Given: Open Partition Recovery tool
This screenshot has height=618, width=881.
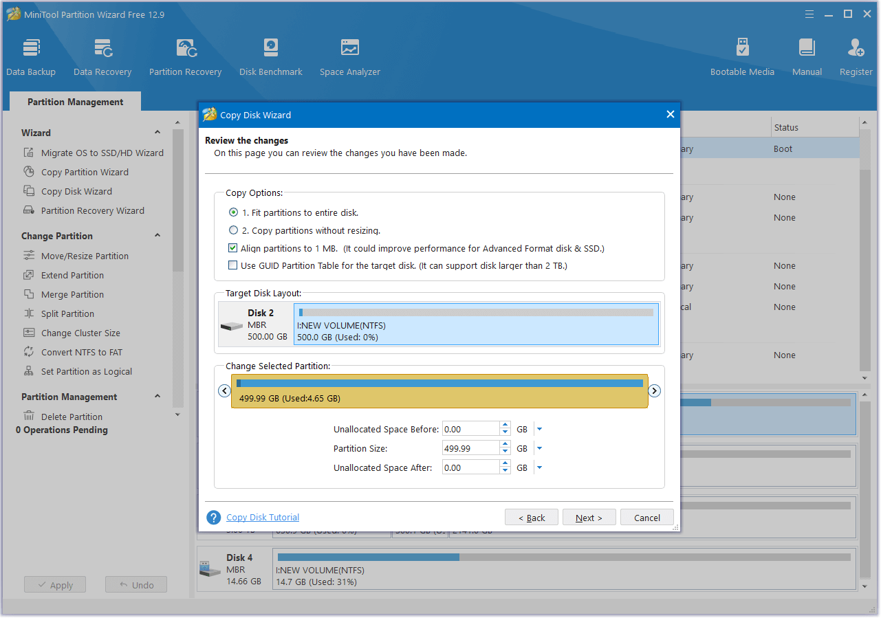Looking at the screenshot, I should click(x=186, y=57).
